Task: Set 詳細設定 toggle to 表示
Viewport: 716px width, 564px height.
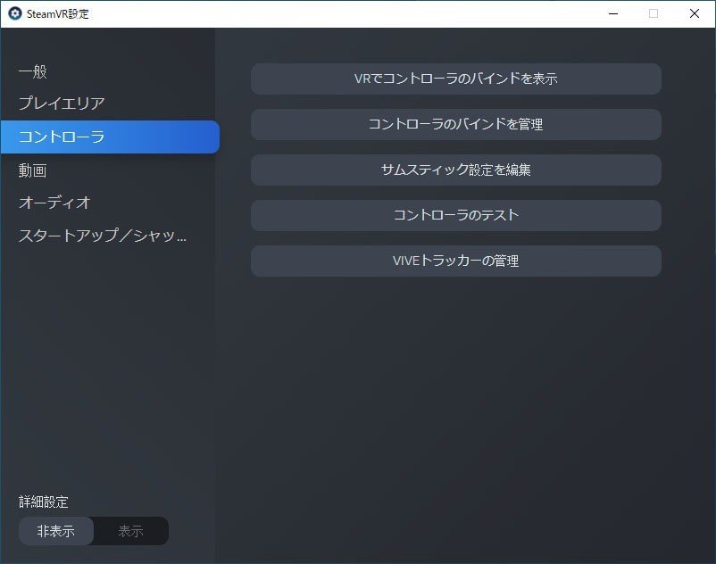Action: coord(131,531)
